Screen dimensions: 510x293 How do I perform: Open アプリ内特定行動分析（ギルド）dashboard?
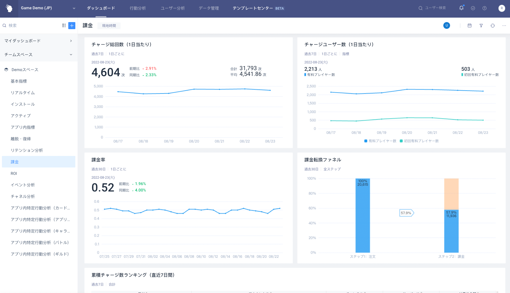pyautogui.click(x=40, y=254)
